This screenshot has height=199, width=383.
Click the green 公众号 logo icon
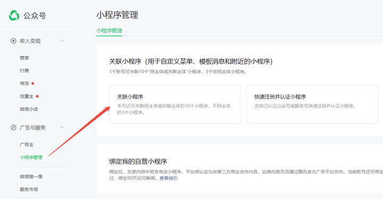tap(14, 15)
